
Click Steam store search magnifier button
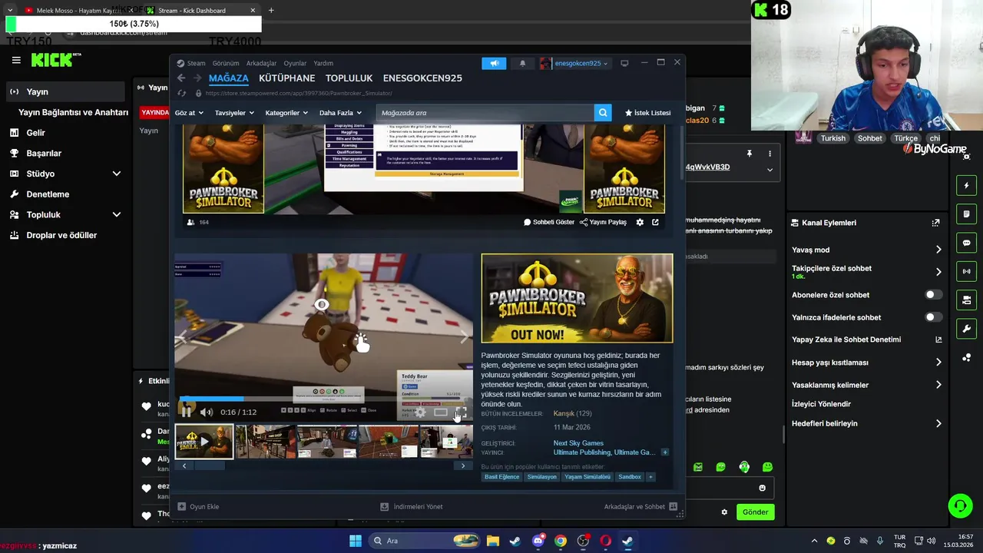coord(603,113)
